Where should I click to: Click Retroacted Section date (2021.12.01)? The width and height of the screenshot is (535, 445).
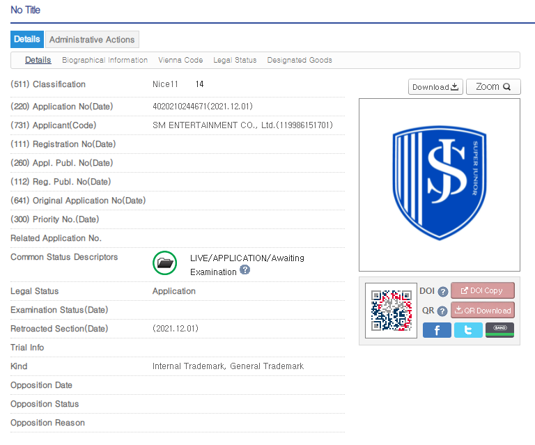[176, 329]
